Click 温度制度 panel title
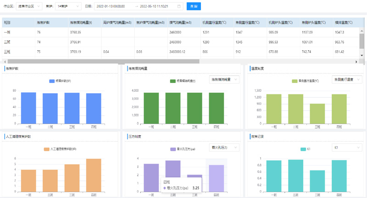 (x=257, y=68)
